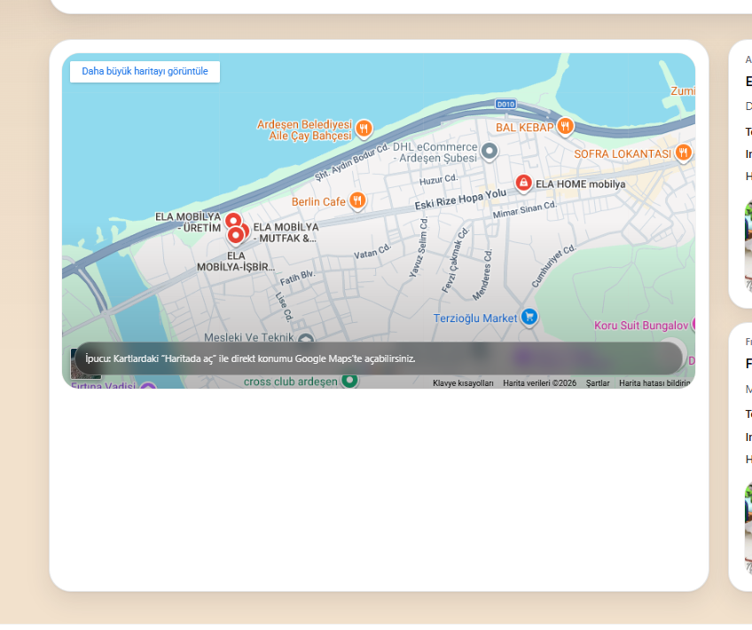Click the SOFRA LOKANTASI restaurant pin
752x630 pixels.
684,153
